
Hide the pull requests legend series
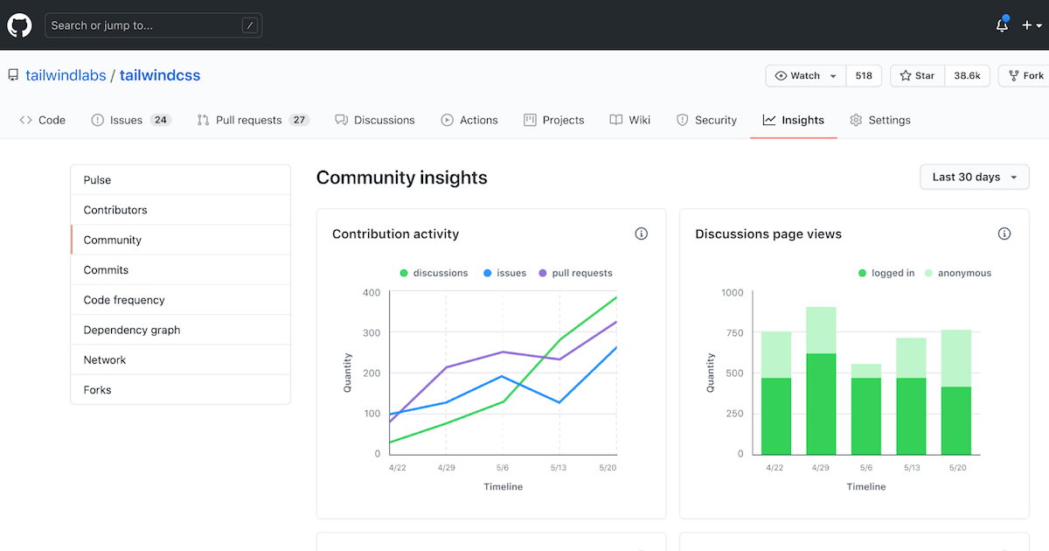[575, 273]
